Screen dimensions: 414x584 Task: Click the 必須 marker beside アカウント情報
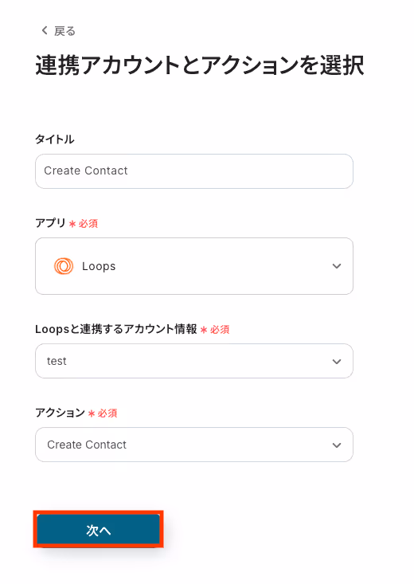220,330
